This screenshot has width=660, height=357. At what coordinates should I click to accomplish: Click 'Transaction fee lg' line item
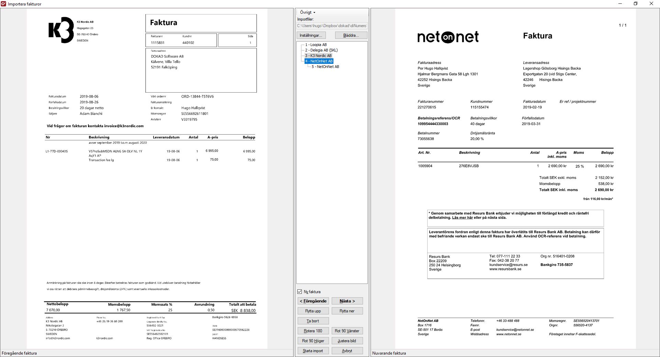(101, 160)
